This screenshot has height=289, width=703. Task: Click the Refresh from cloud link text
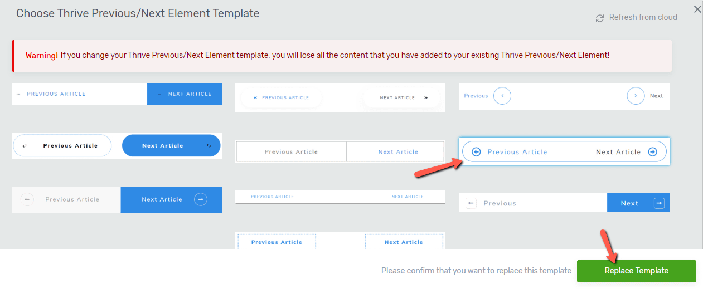(643, 17)
